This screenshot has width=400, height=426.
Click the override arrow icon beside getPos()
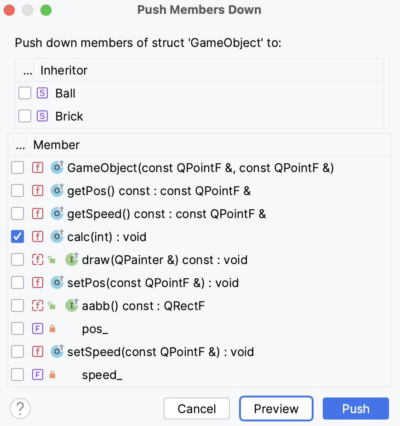(57, 190)
